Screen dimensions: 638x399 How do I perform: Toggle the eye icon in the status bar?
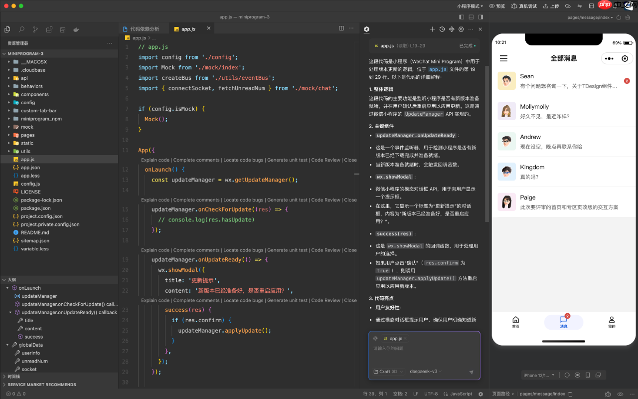(620, 394)
